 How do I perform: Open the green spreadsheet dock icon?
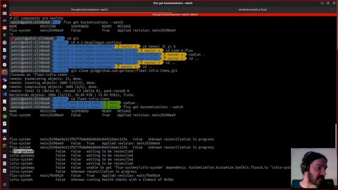click(x=5, y=109)
